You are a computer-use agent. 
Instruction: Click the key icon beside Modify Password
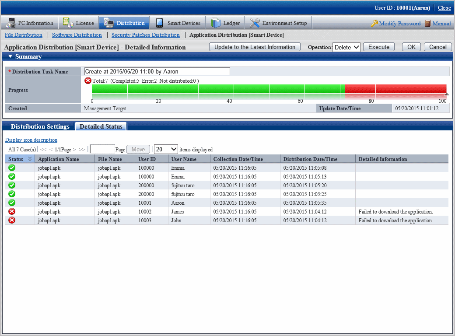tap(374, 24)
